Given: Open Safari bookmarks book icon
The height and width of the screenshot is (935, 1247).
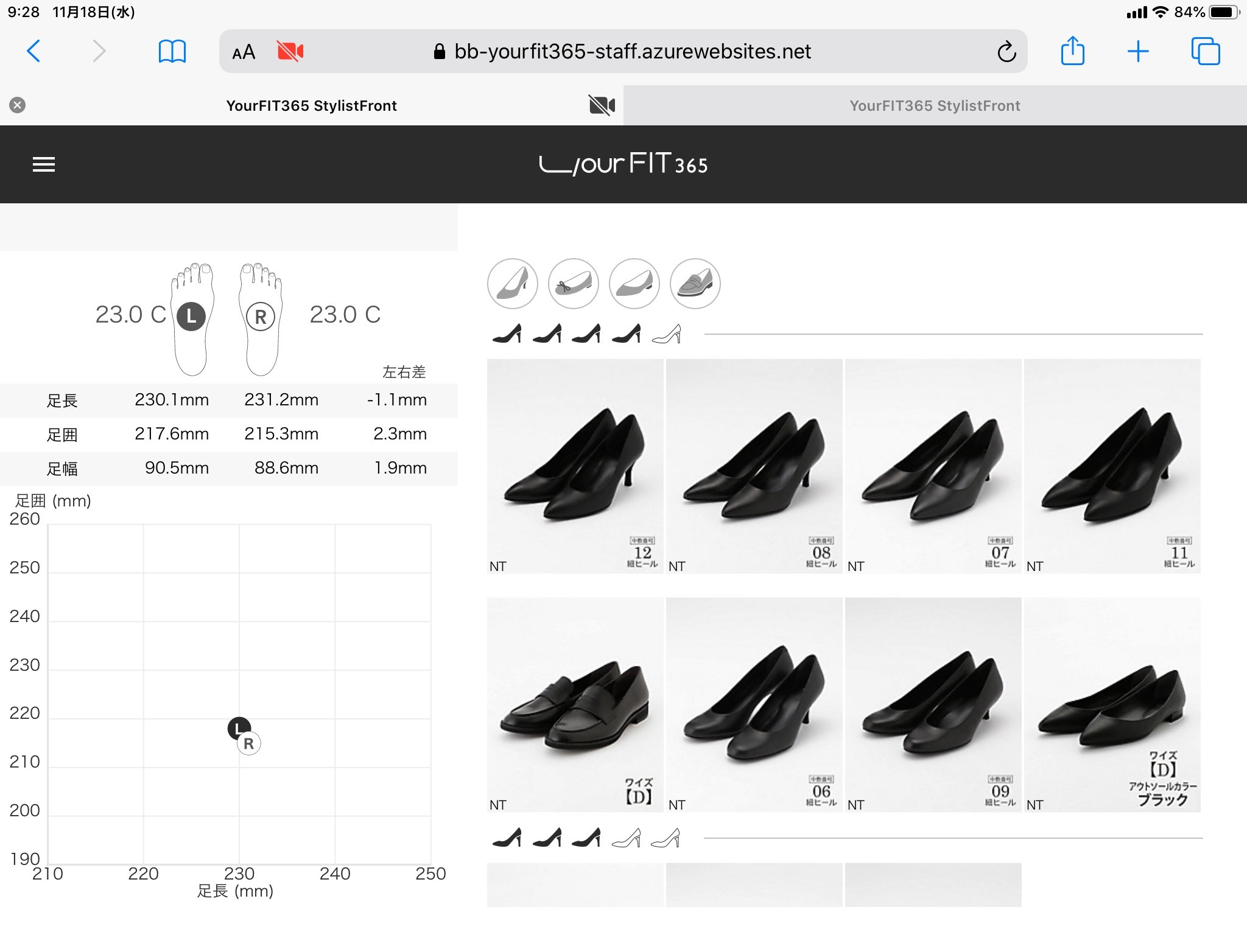Looking at the screenshot, I should (x=172, y=52).
